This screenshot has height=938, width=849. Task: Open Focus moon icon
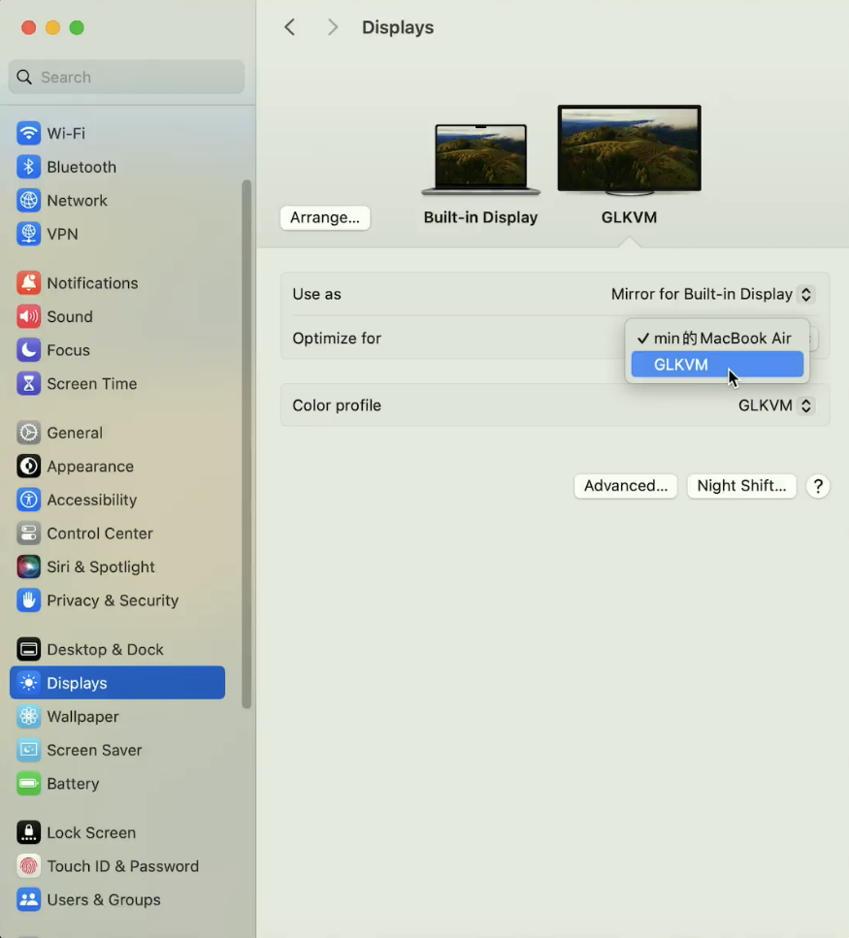pos(28,349)
